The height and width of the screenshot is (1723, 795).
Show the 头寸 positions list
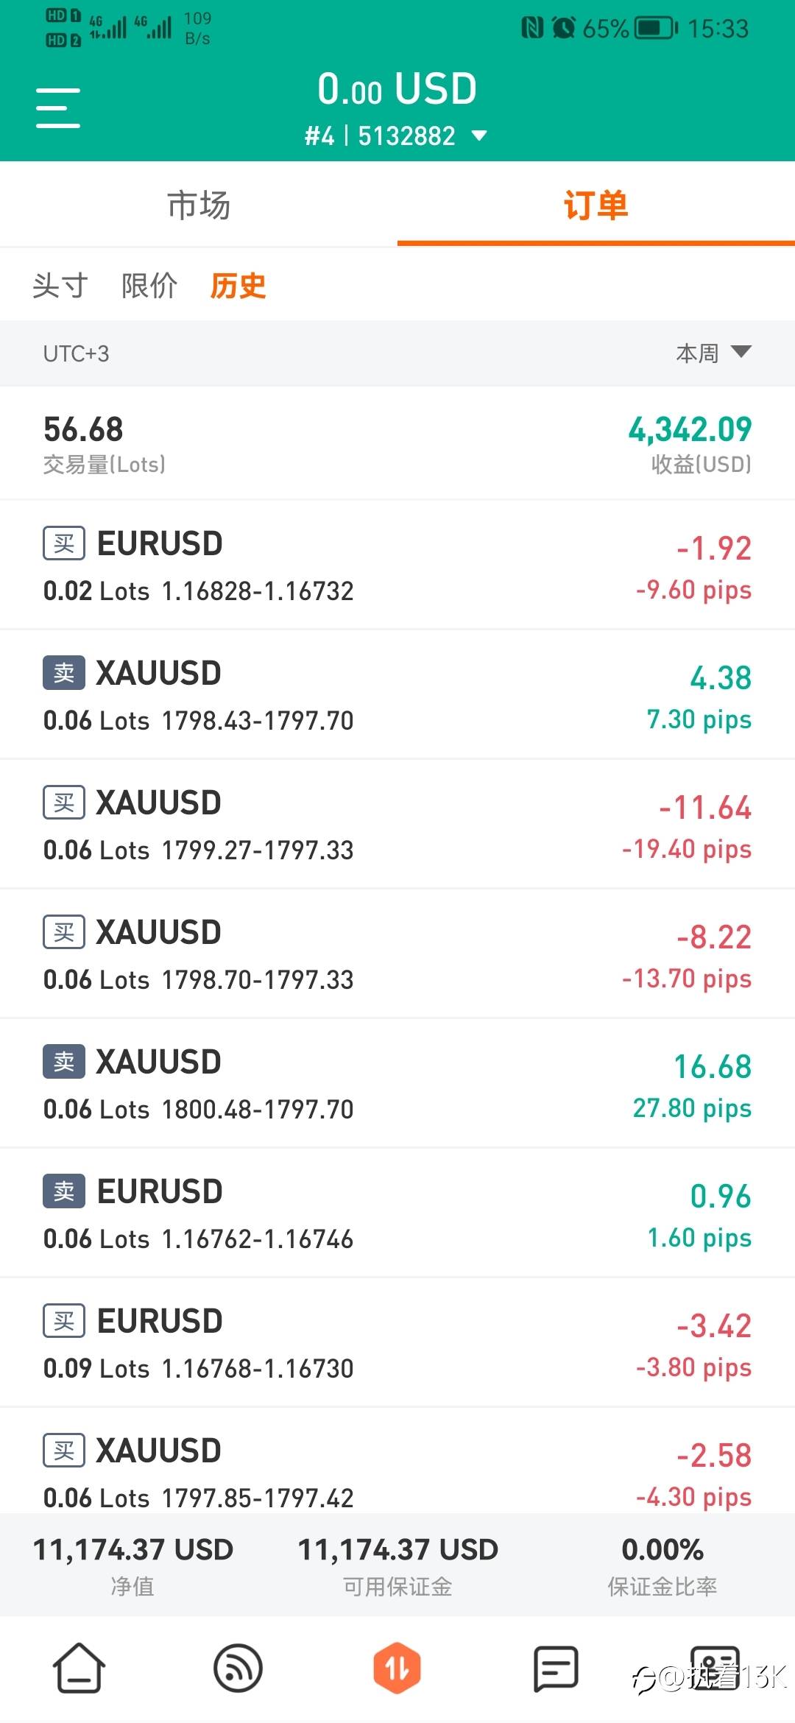pyautogui.click(x=60, y=286)
